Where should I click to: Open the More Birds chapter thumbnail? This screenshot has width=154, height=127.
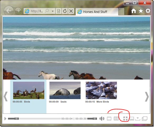(101, 90)
